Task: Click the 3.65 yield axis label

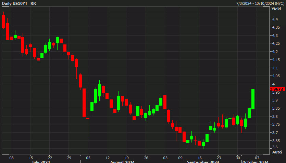Action: pyautogui.click(x=276, y=141)
